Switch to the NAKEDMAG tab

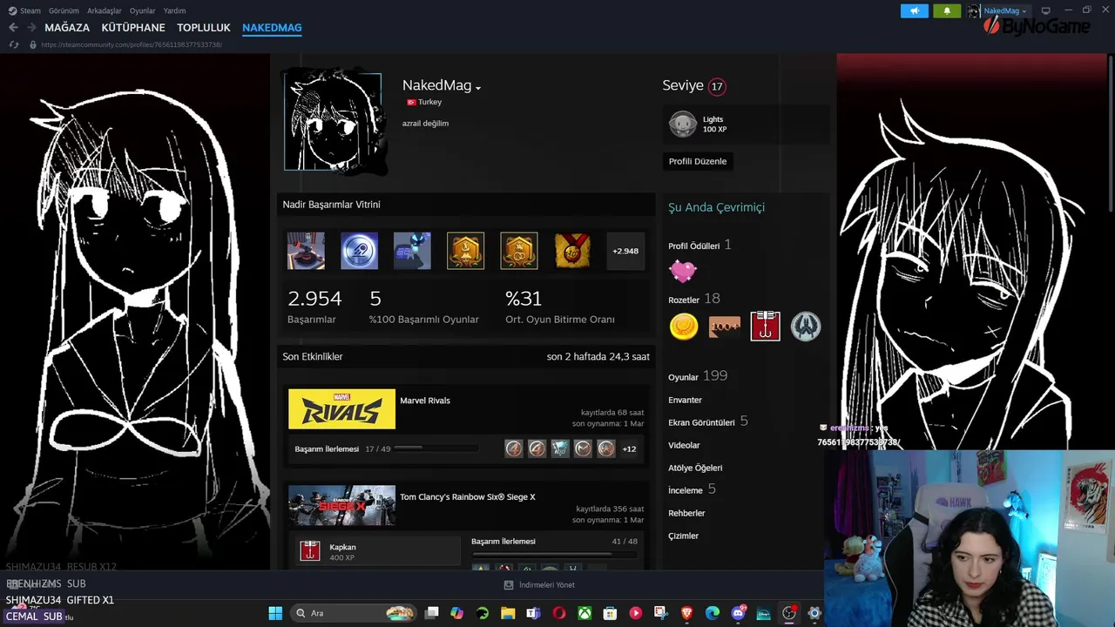coord(272,28)
